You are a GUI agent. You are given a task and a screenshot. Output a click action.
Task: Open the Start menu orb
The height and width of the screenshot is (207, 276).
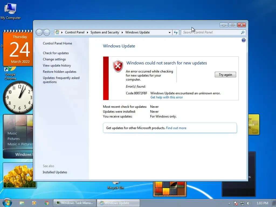(x=7, y=203)
